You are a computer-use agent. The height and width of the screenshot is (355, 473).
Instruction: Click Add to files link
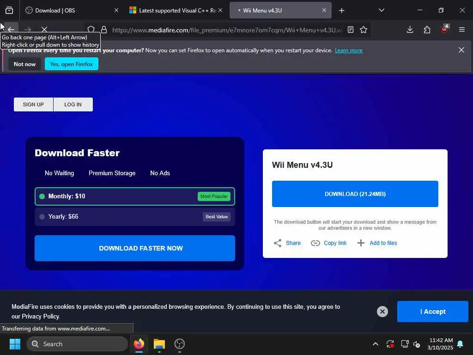click(x=383, y=243)
